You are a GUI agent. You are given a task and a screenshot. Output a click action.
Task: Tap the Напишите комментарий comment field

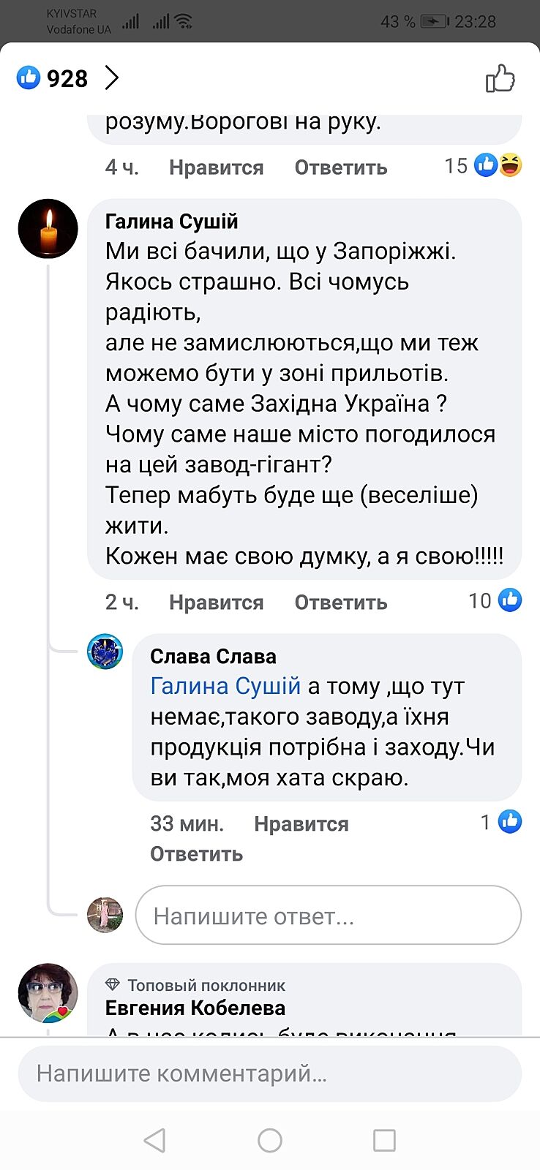(x=269, y=1073)
